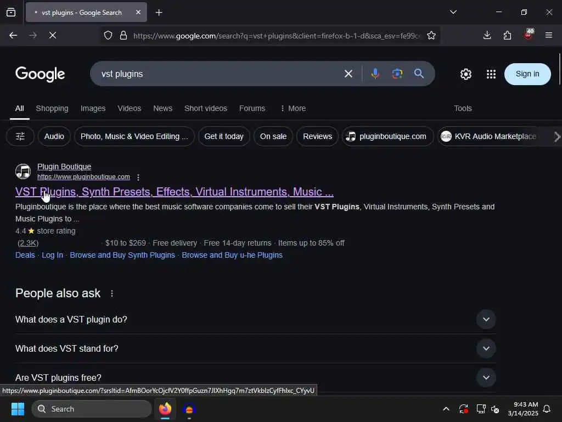Click the forward navigation arrow
562x422 pixels.
click(x=33, y=35)
